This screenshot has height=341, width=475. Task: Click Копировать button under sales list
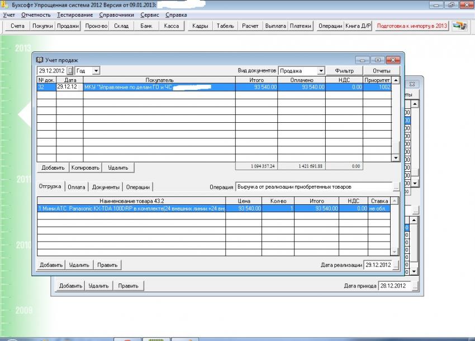[x=85, y=167]
